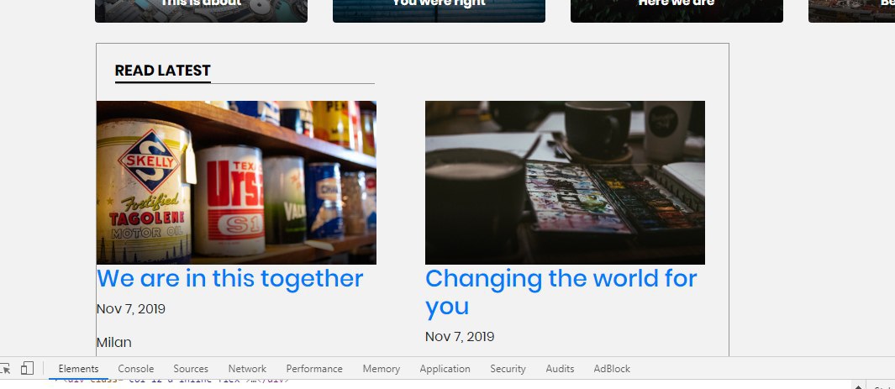Click the READ LATEST heading

[163, 71]
